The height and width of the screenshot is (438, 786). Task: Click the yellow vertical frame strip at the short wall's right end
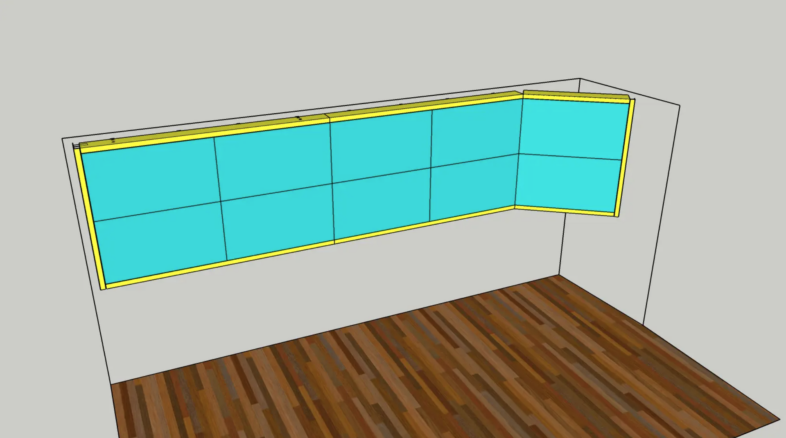625,157
